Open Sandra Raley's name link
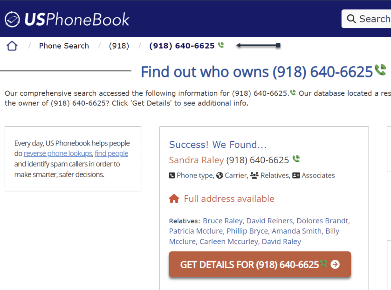This screenshot has height=290, width=391. (196, 160)
